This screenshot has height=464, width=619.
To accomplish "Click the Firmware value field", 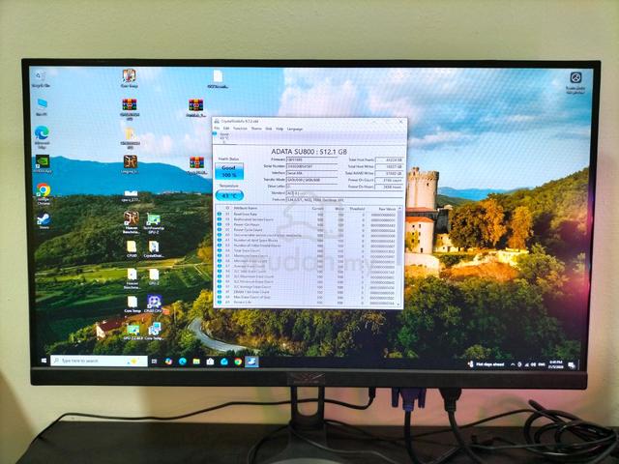I will pyautogui.click(x=311, y=159).
